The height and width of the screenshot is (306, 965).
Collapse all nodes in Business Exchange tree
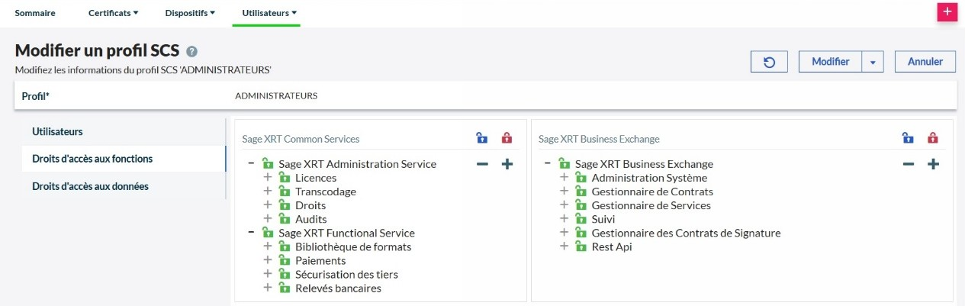(x=908, y=164)
